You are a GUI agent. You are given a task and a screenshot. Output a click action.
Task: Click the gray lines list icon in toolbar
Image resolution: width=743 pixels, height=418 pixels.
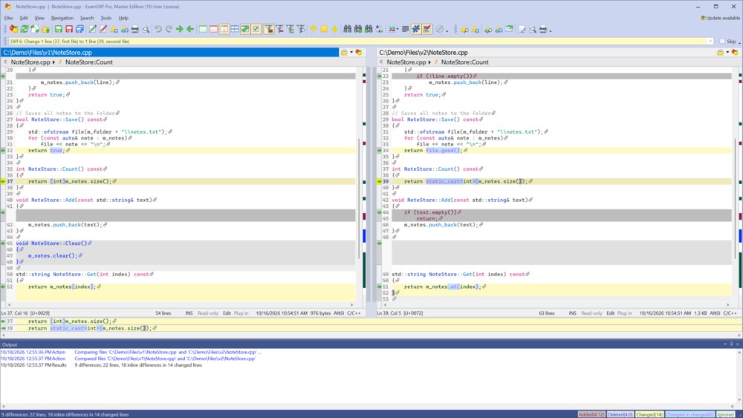click(405, 30)
